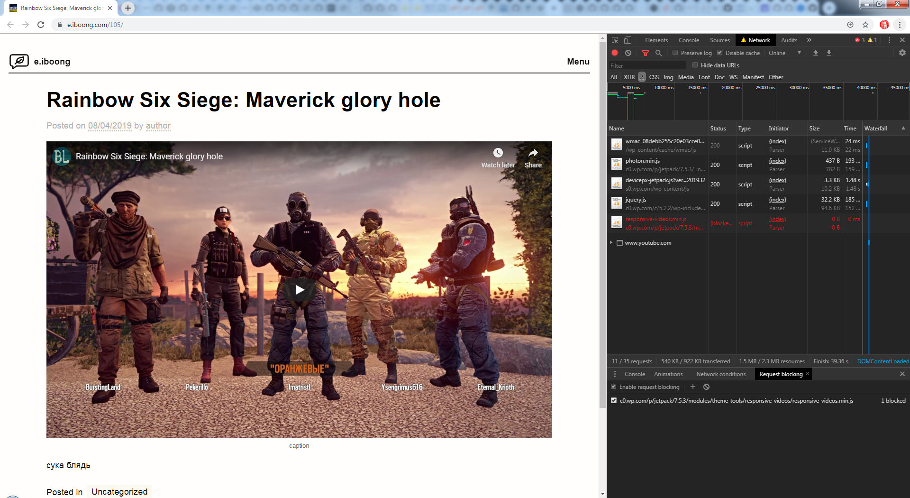The image size is (910, 498).
Task: Open the author profile link
Action: (x=158, y=126)
